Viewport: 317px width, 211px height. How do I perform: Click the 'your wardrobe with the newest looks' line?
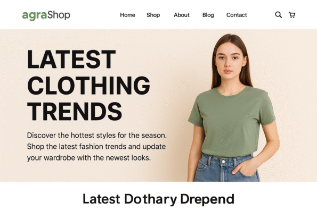click(x=89, y=157)
